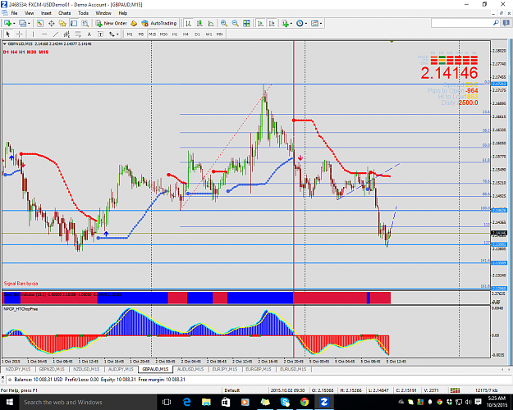Switch chart to bar chart
Screen dimensions: 513x410
(x=188, y=23)
